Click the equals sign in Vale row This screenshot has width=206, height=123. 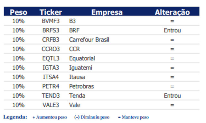[x=172, y=105]
